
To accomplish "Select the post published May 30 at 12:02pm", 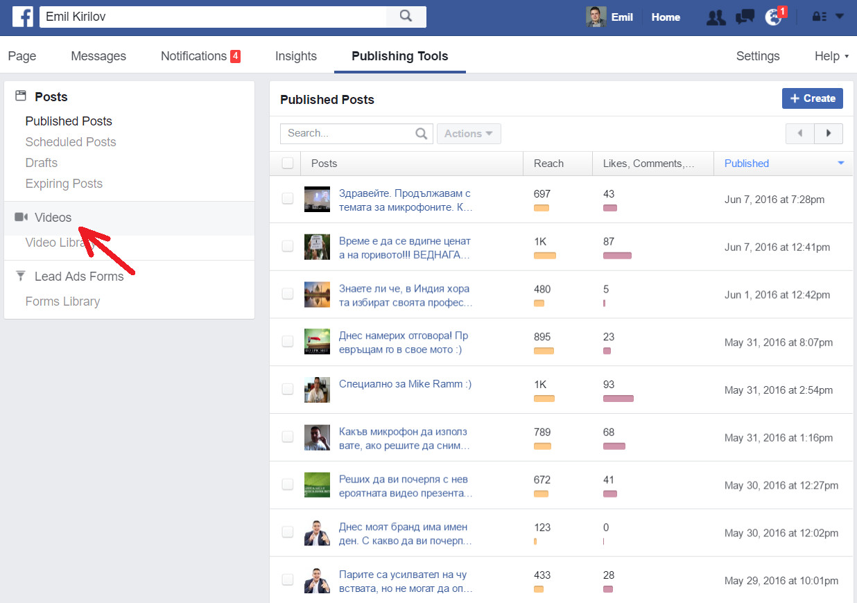I will pos(288,532).
